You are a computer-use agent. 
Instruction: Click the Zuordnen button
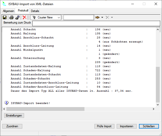[12, 126]
